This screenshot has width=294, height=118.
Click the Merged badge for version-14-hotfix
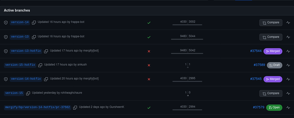point(273,79)
